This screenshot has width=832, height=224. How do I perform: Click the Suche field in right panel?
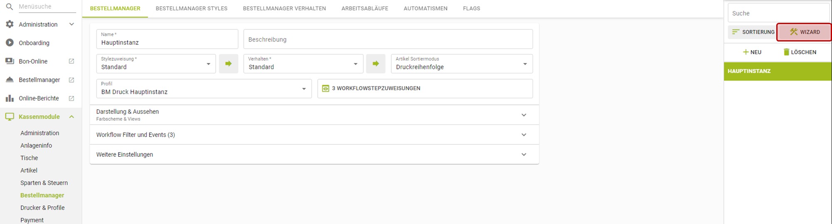778,13
